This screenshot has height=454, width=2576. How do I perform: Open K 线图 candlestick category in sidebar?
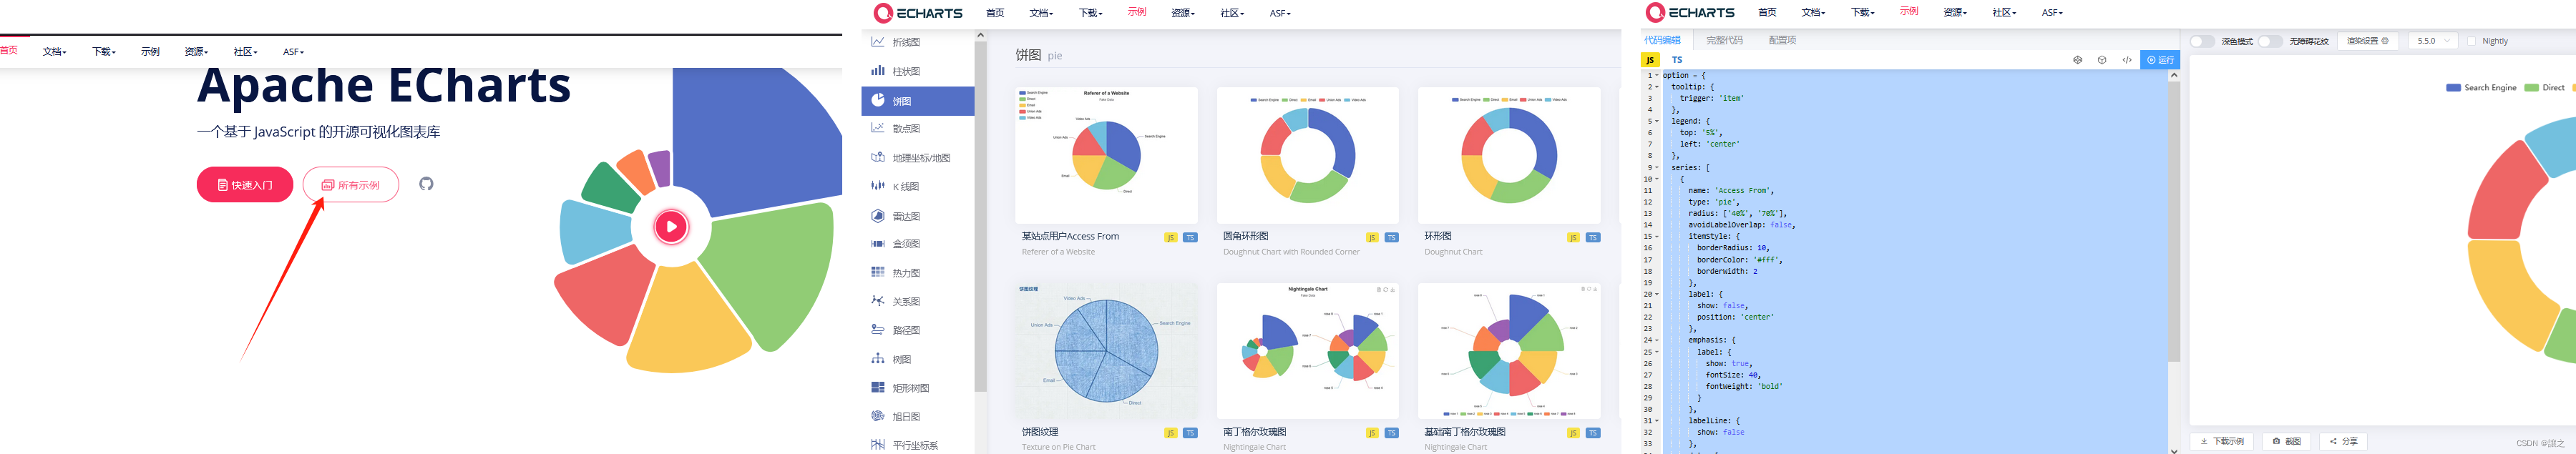(x=917, y=186)
